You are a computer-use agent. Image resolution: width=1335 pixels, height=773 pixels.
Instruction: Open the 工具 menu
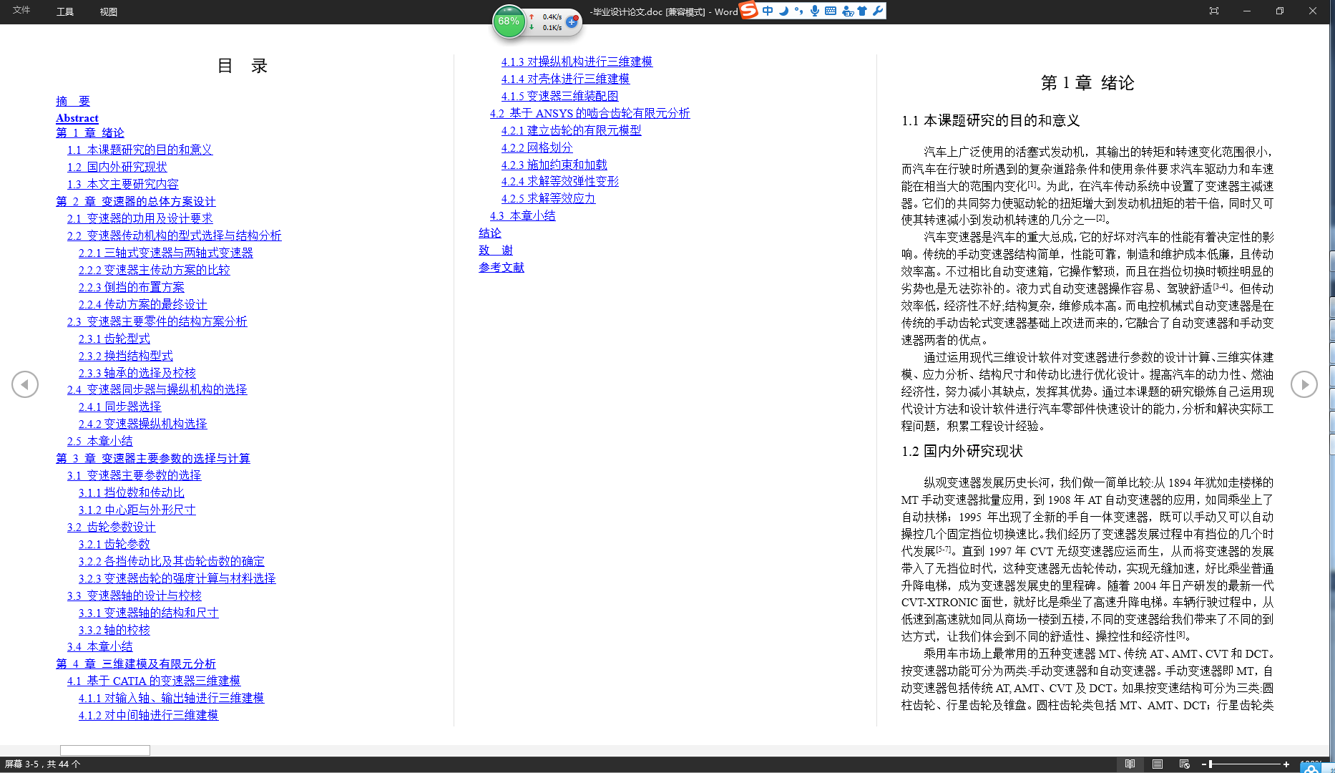tap(65, 11)
